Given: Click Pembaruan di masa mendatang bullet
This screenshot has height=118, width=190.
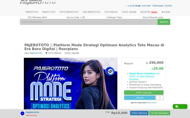Looking at the screenshot, I should pos(145,85).
